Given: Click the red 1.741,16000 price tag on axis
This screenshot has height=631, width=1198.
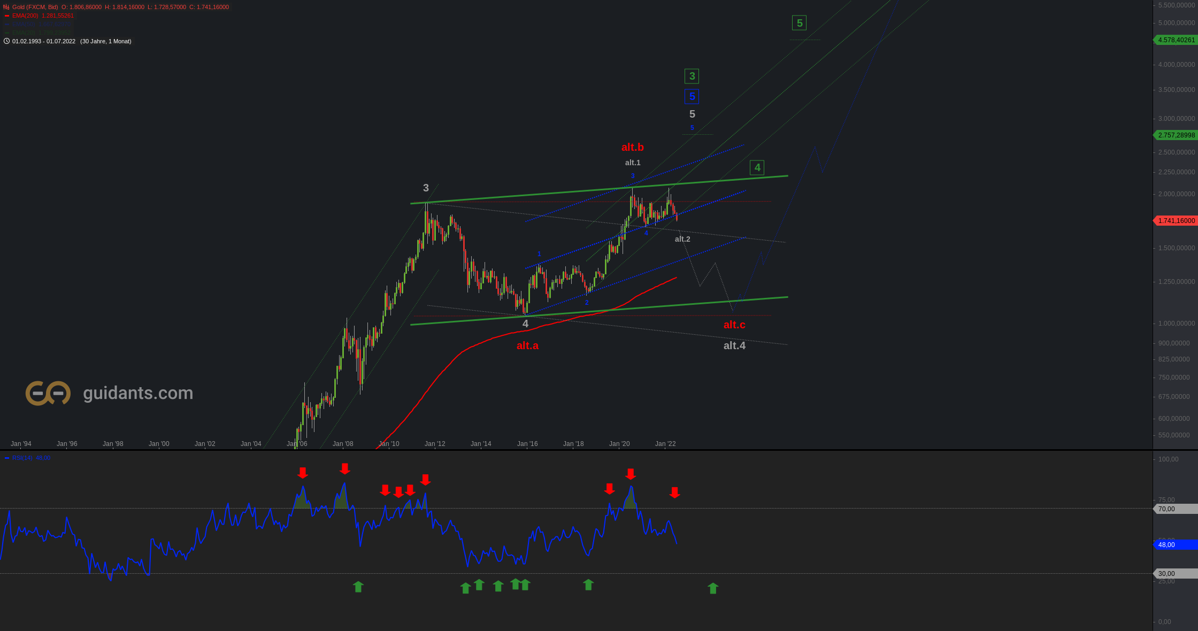Looking at the screenshot, I should [1176, 221].
